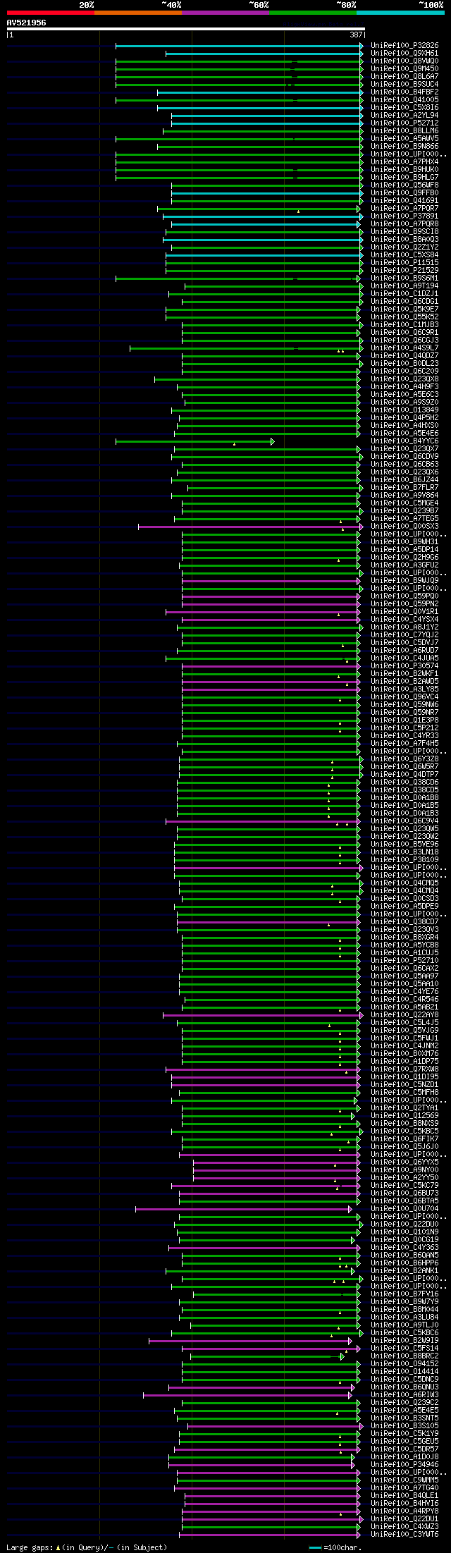Open hit UniRef100_B8A0Q3

(404, 240)
